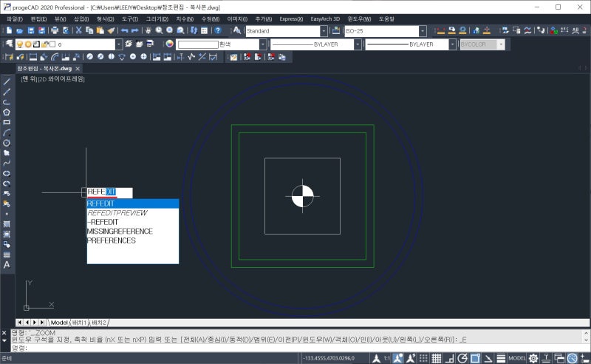The width and height of the screenshot is (591, 364).
Task: Open the first BYLAYER linetype dropdown
Action: (x=358, y=44)
